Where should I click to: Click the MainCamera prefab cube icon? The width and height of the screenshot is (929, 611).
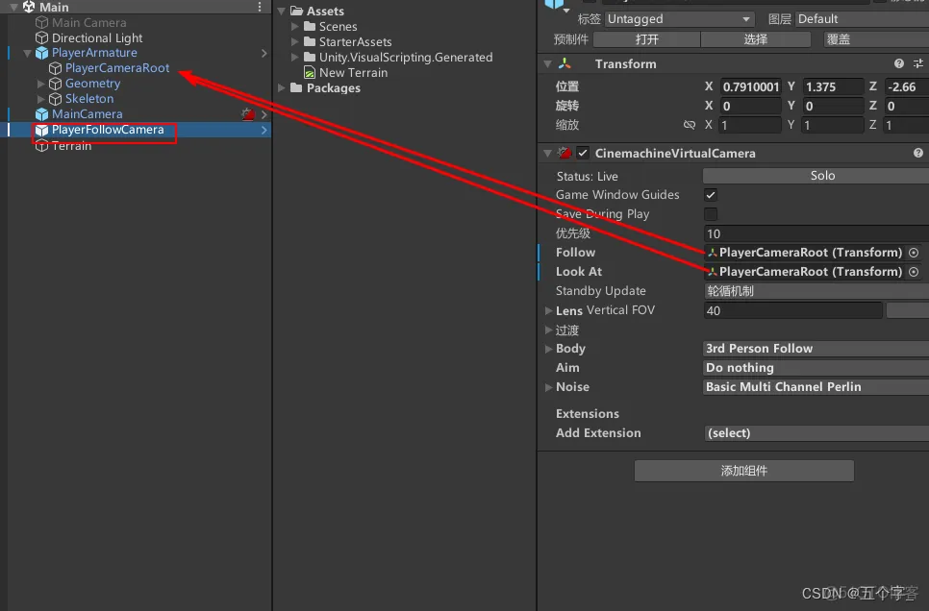(41, 114)
